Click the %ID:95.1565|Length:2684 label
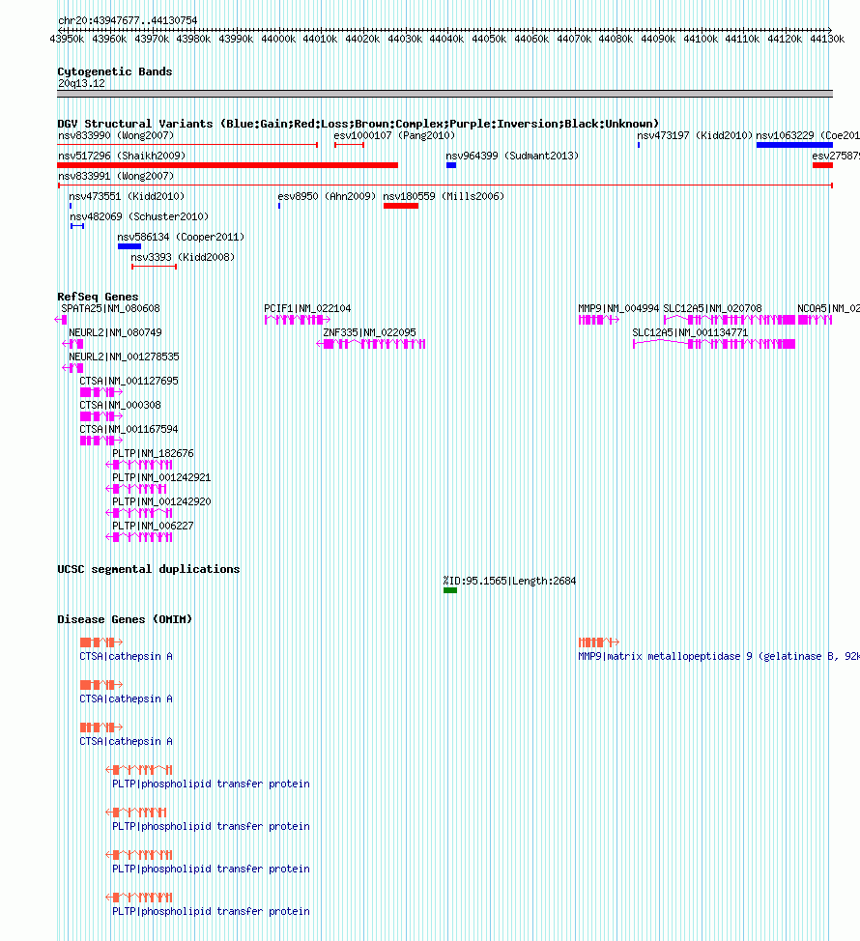This screenshot has height=941, width=860. [509, 581]
